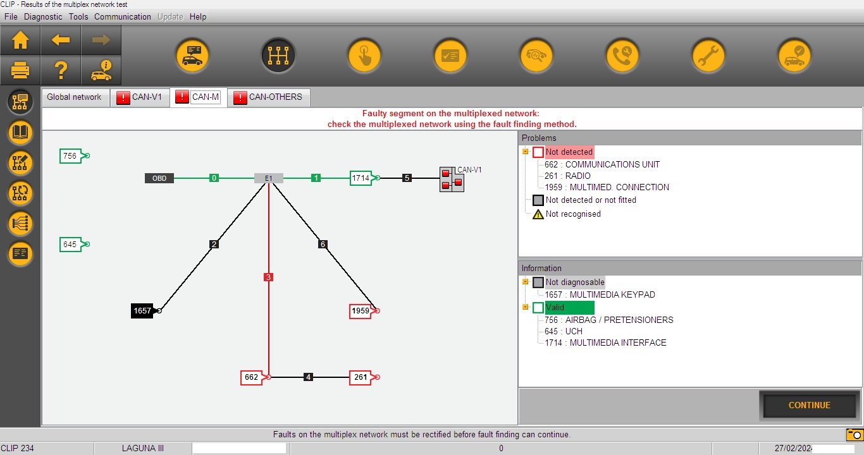Click the Home icon in the toolbar
Image resolution: width=864 pixels, height=455 pixels.
[20, 40]
